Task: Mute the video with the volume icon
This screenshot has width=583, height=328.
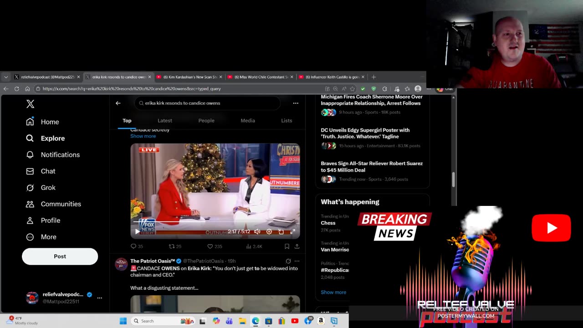Action: point(257,231)
